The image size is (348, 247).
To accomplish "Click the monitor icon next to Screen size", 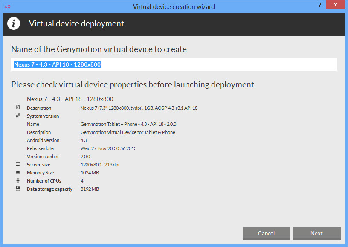I will click(18, 164).
